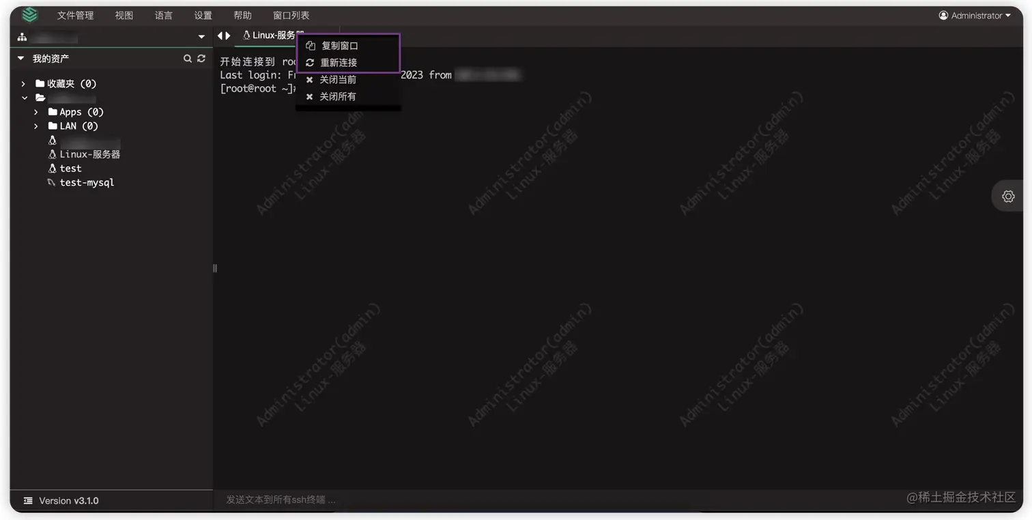Open the 文件管理 menu
This screenshot has height=520, width=1032.
[75, 16]
